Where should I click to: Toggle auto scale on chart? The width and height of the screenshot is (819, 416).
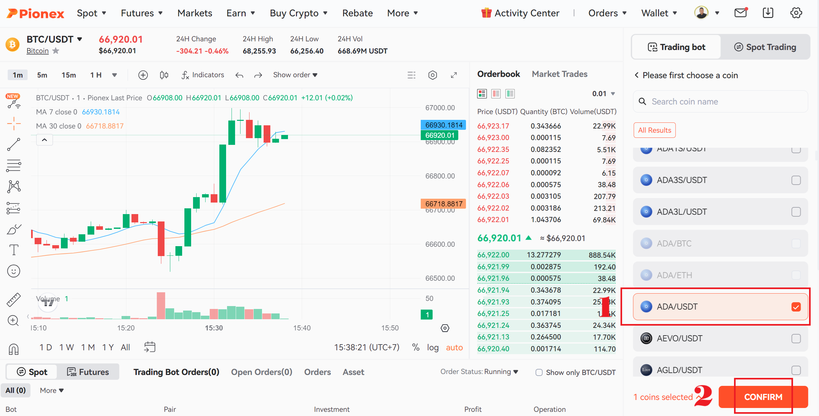point(454,347)
